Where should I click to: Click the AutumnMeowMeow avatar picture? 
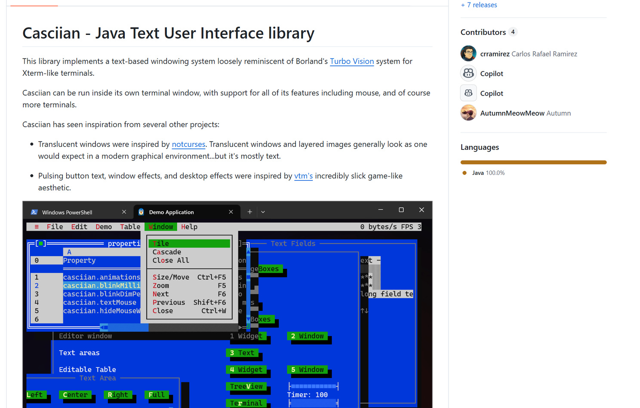coord(468,113)
